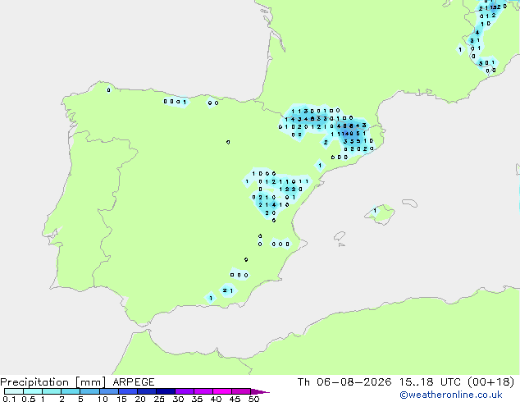Select the Precipitation [mm] title text
This screenshot has width=520, height=402.
pos(53,382)
